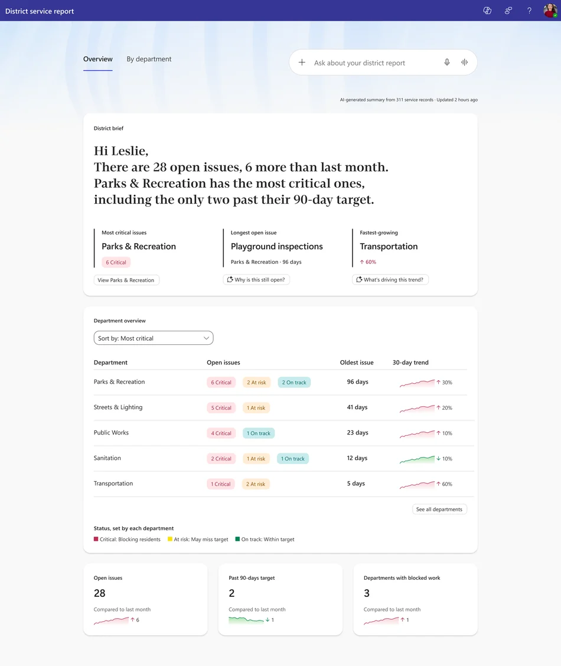Open the people icon in the header
This screenshot has width=561, height=666.
(508, 11)
